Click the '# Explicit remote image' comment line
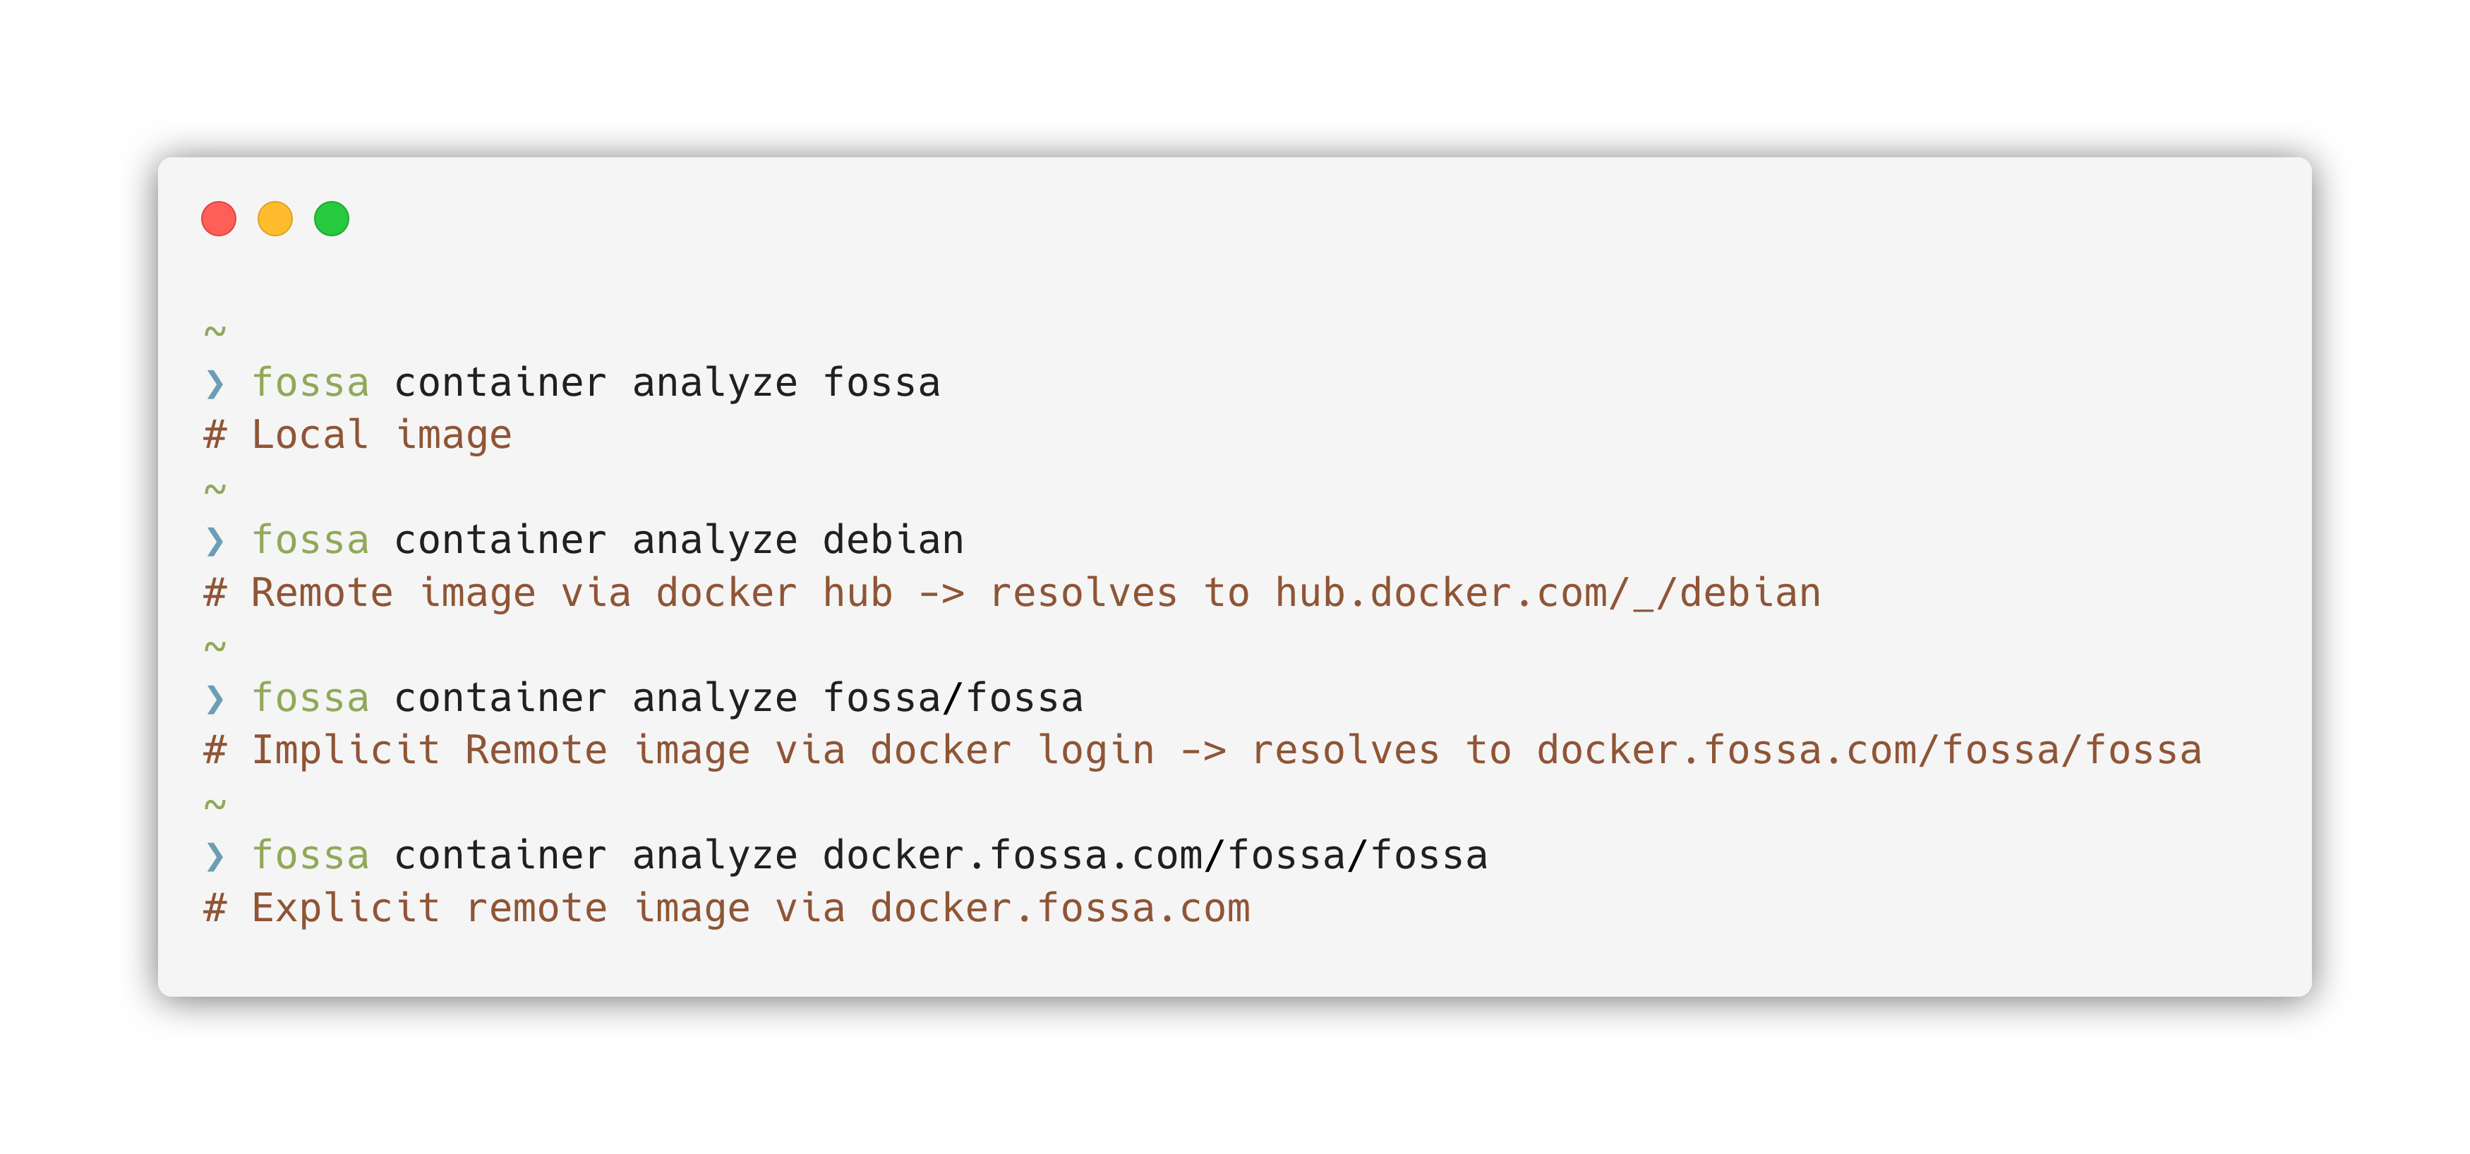Viewport: 2470px width, 1154px height. (x=727, y=909)
